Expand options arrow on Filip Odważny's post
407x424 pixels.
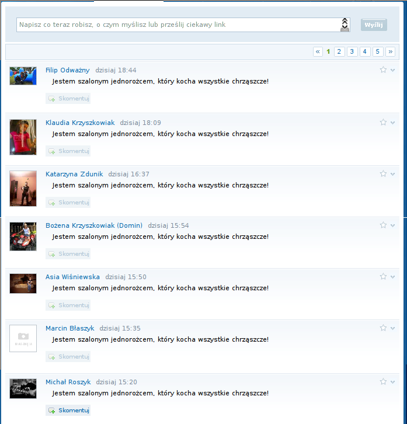(x=392, y=70)
